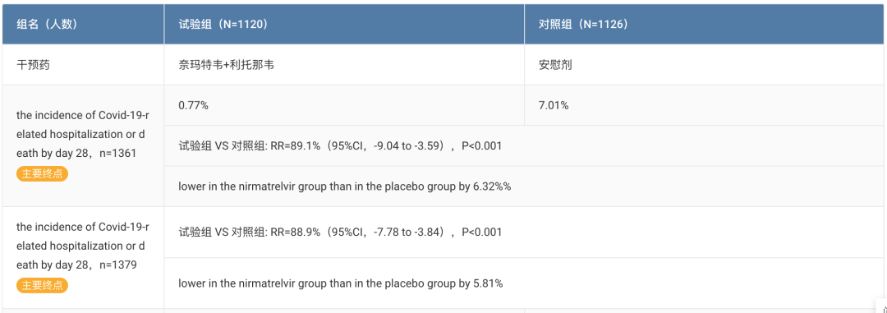Click the 主要终点 badge under n=1361
Screen dimensions: 887x313
point(43,174)
